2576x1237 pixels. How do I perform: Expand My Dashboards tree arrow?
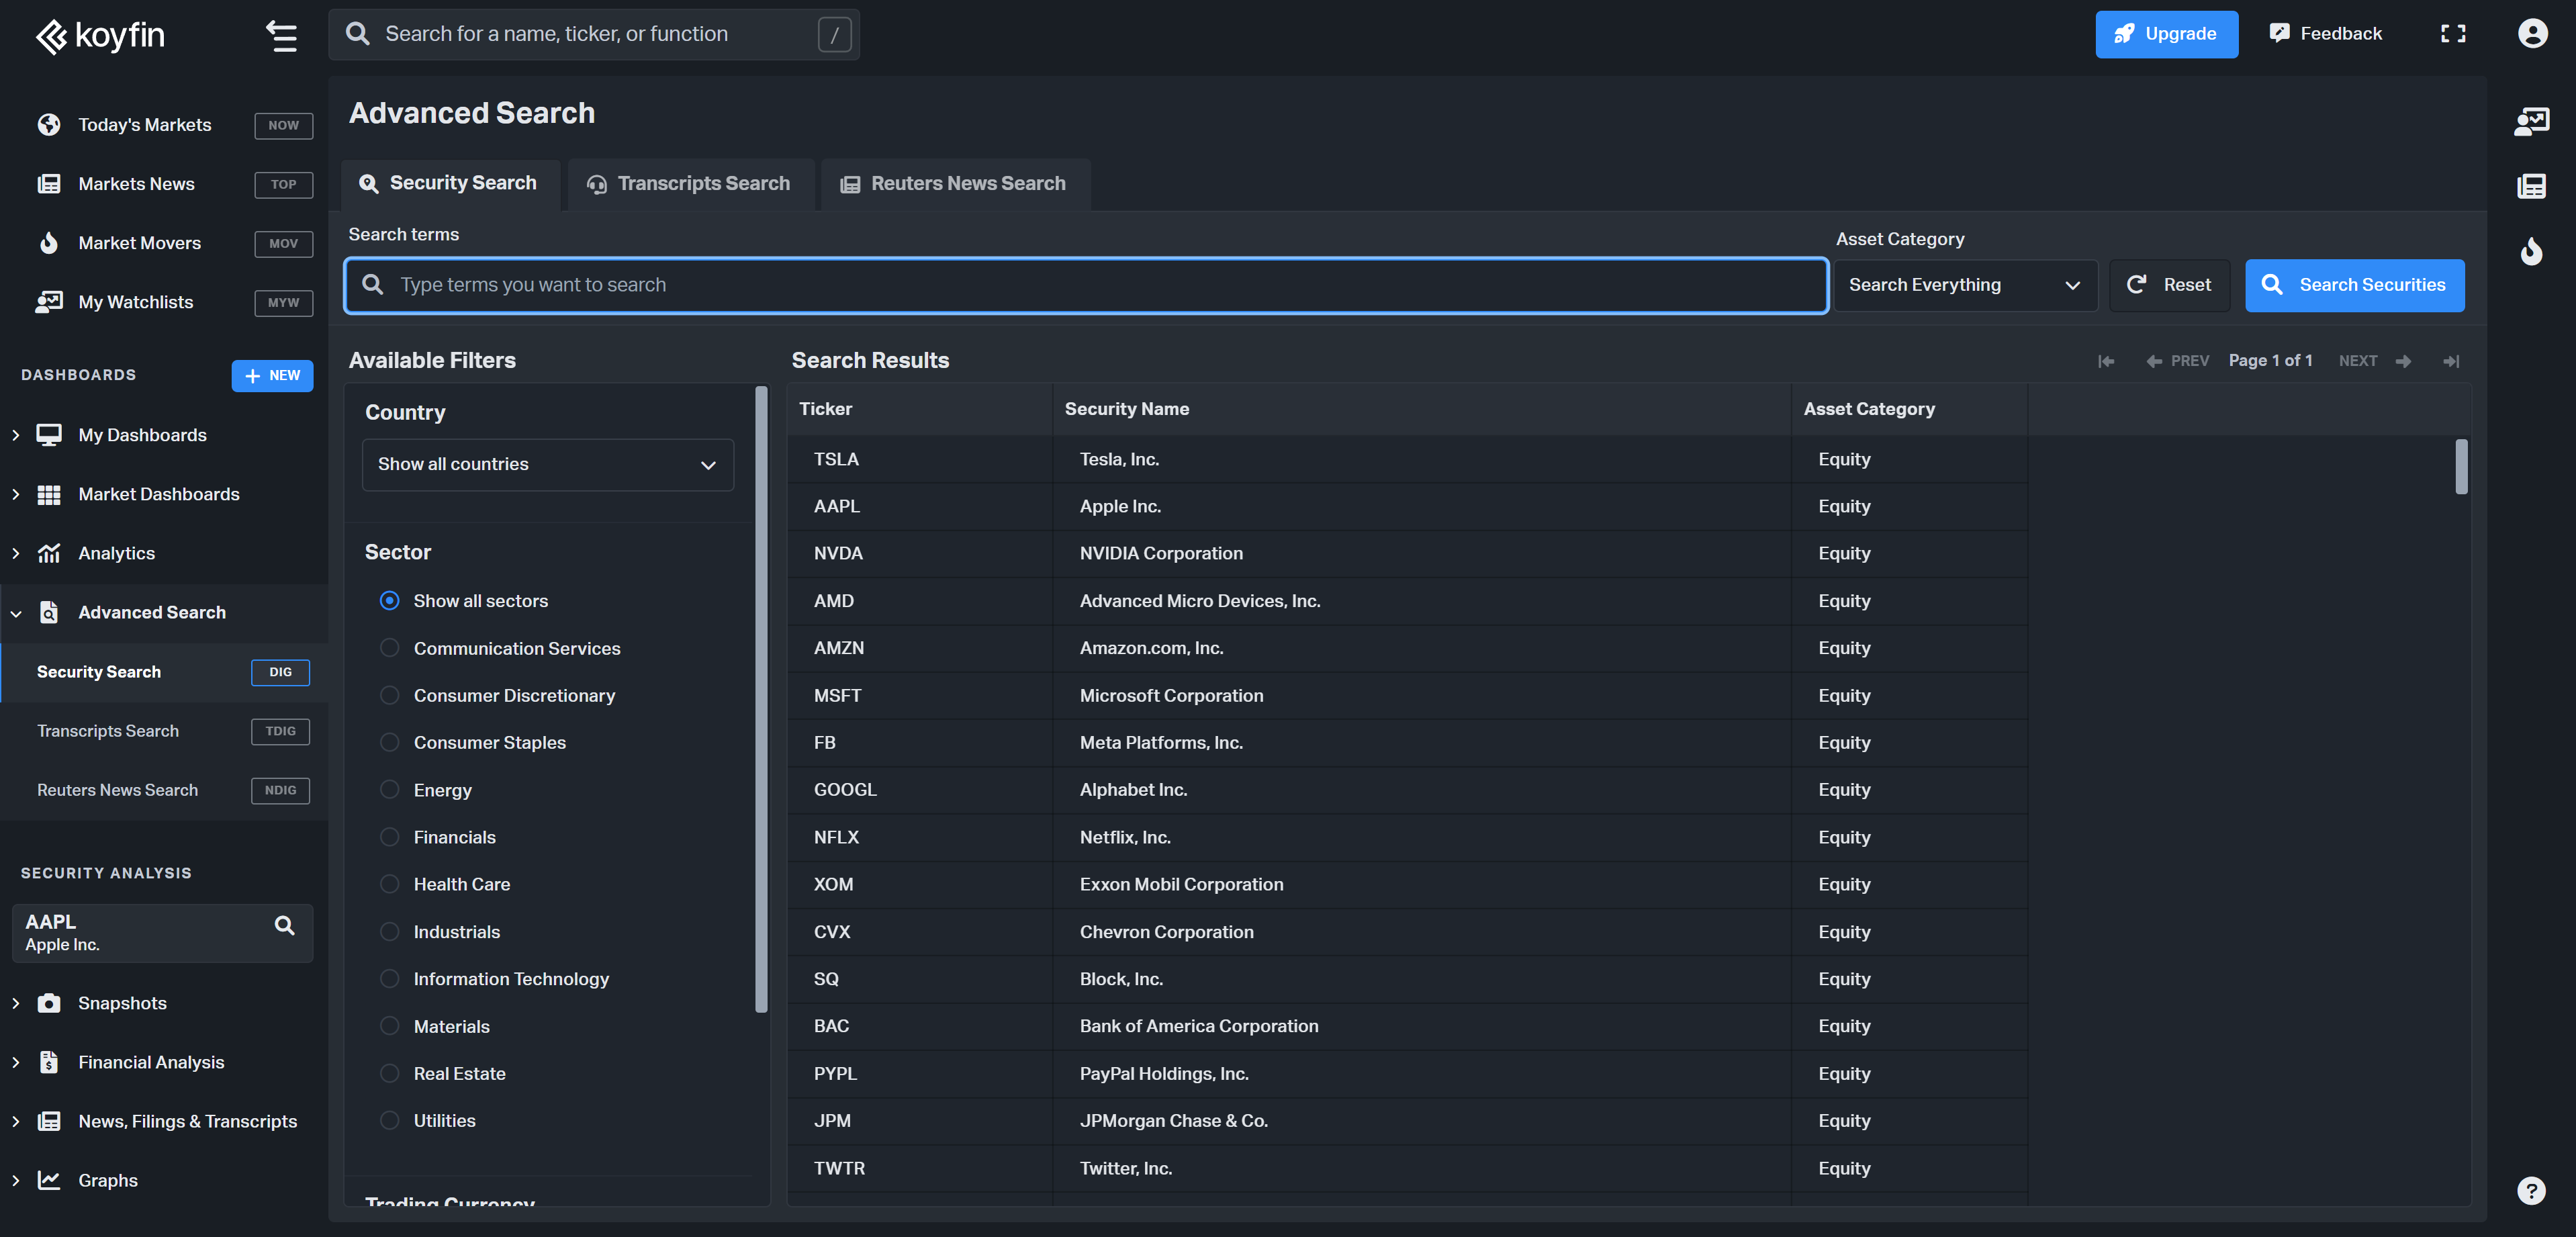(x=16, y=435)
